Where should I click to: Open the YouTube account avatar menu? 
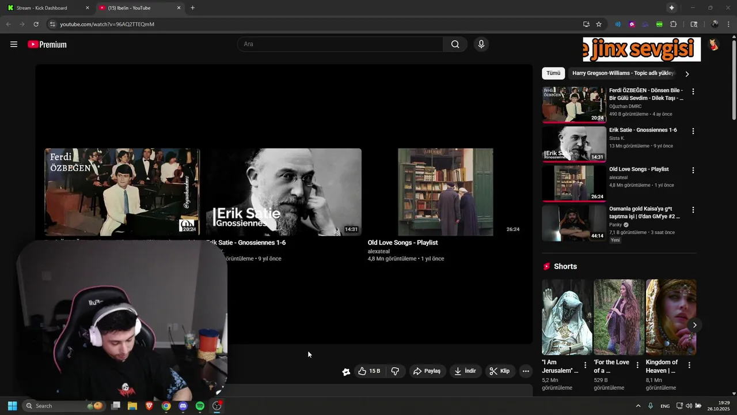[x=713, y=44]
